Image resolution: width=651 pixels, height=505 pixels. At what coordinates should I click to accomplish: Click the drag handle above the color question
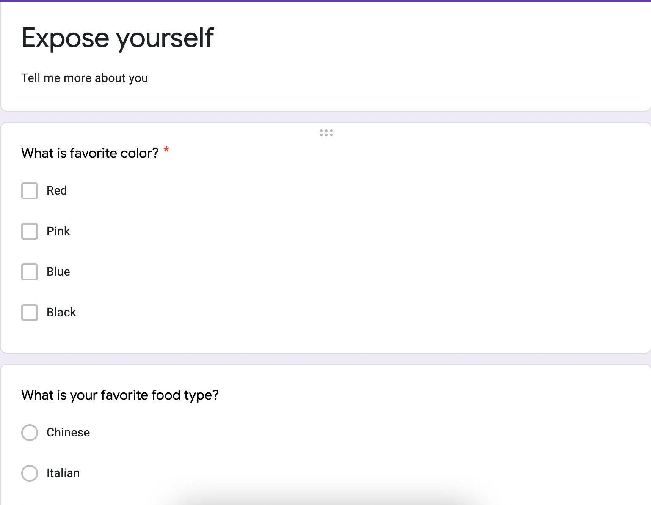coord(326,132)
